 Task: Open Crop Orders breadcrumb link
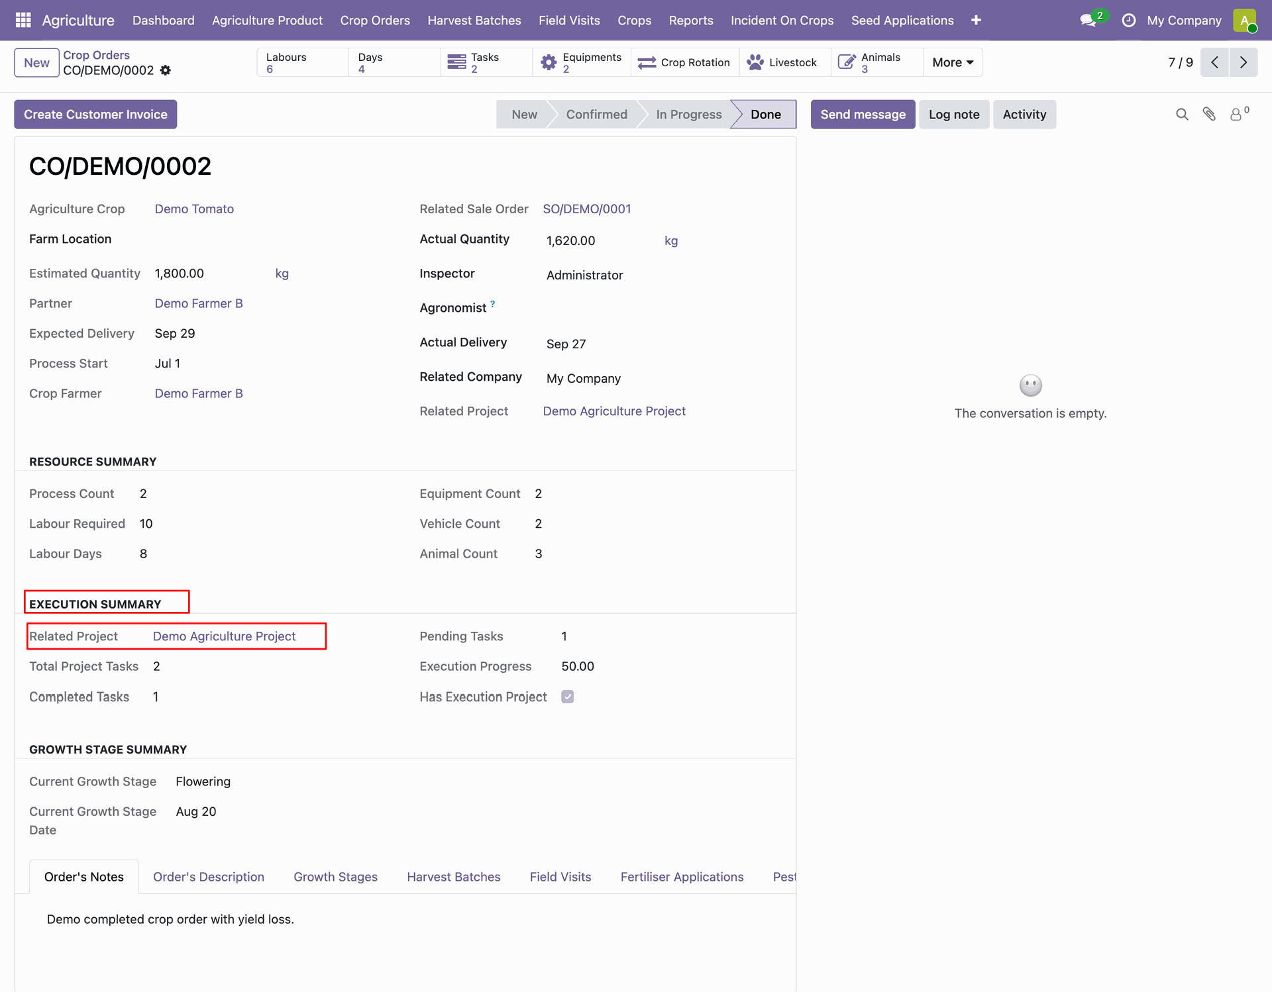click(96, 55)
